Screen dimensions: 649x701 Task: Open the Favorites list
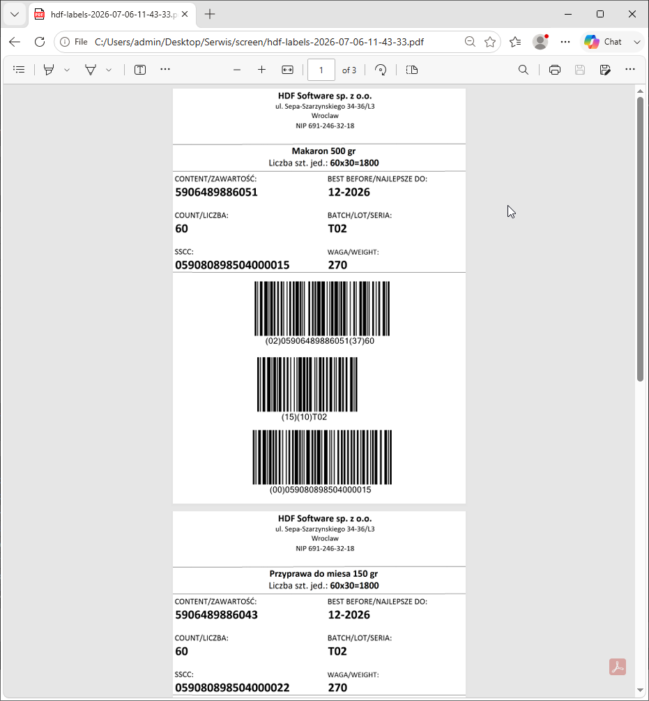[515, 42]
